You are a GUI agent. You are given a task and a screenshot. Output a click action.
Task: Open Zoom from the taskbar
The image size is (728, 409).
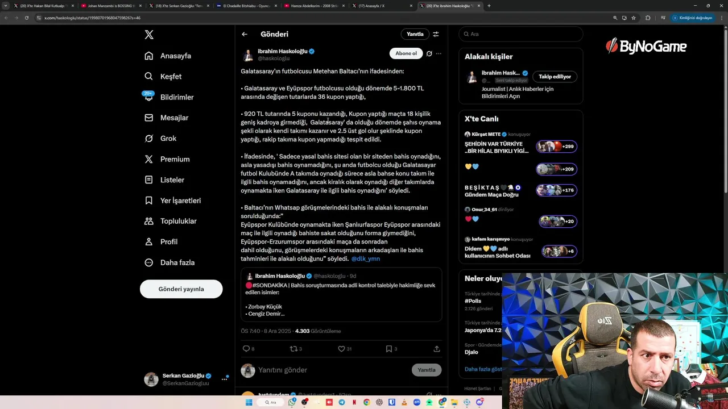click(x=417, y=402)
